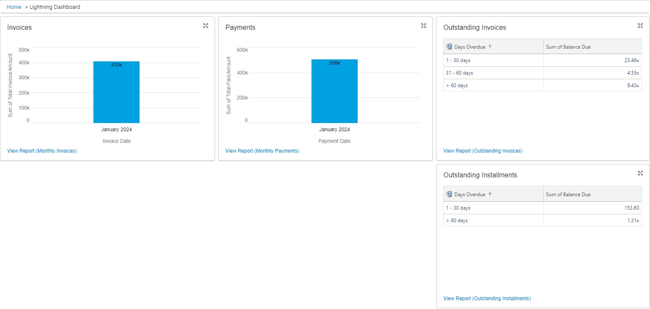This screenshot has width=650, height=309.
Task: Click the 23.46k balance value
Action: (x=632, y=60)
